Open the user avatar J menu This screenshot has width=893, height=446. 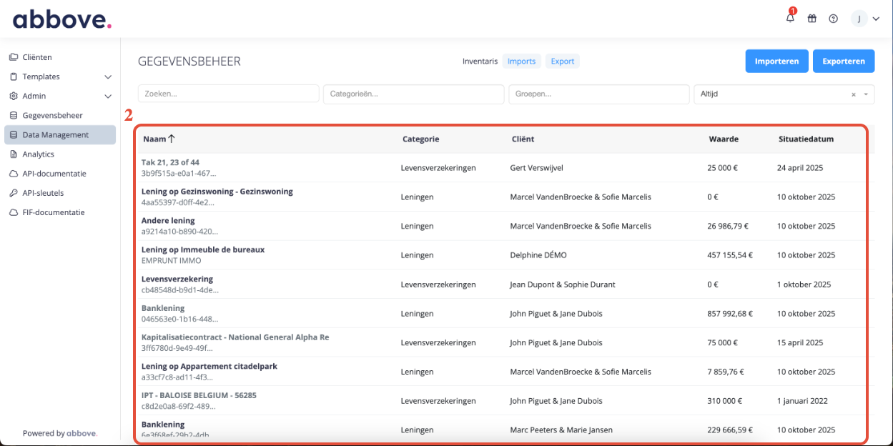click(864, 19)
